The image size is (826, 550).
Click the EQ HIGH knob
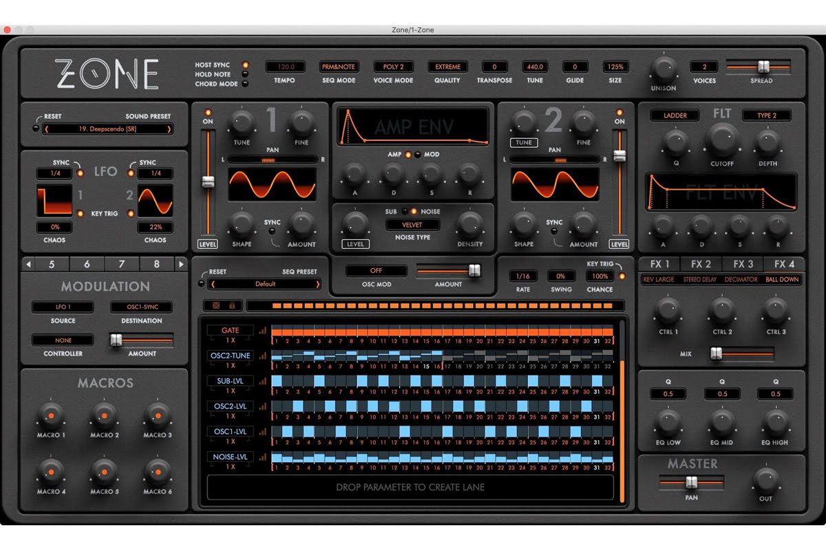[775, 421]
